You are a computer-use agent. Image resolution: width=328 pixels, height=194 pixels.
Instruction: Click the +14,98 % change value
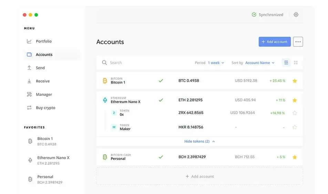pyautogui.click(x=277, y=113)
